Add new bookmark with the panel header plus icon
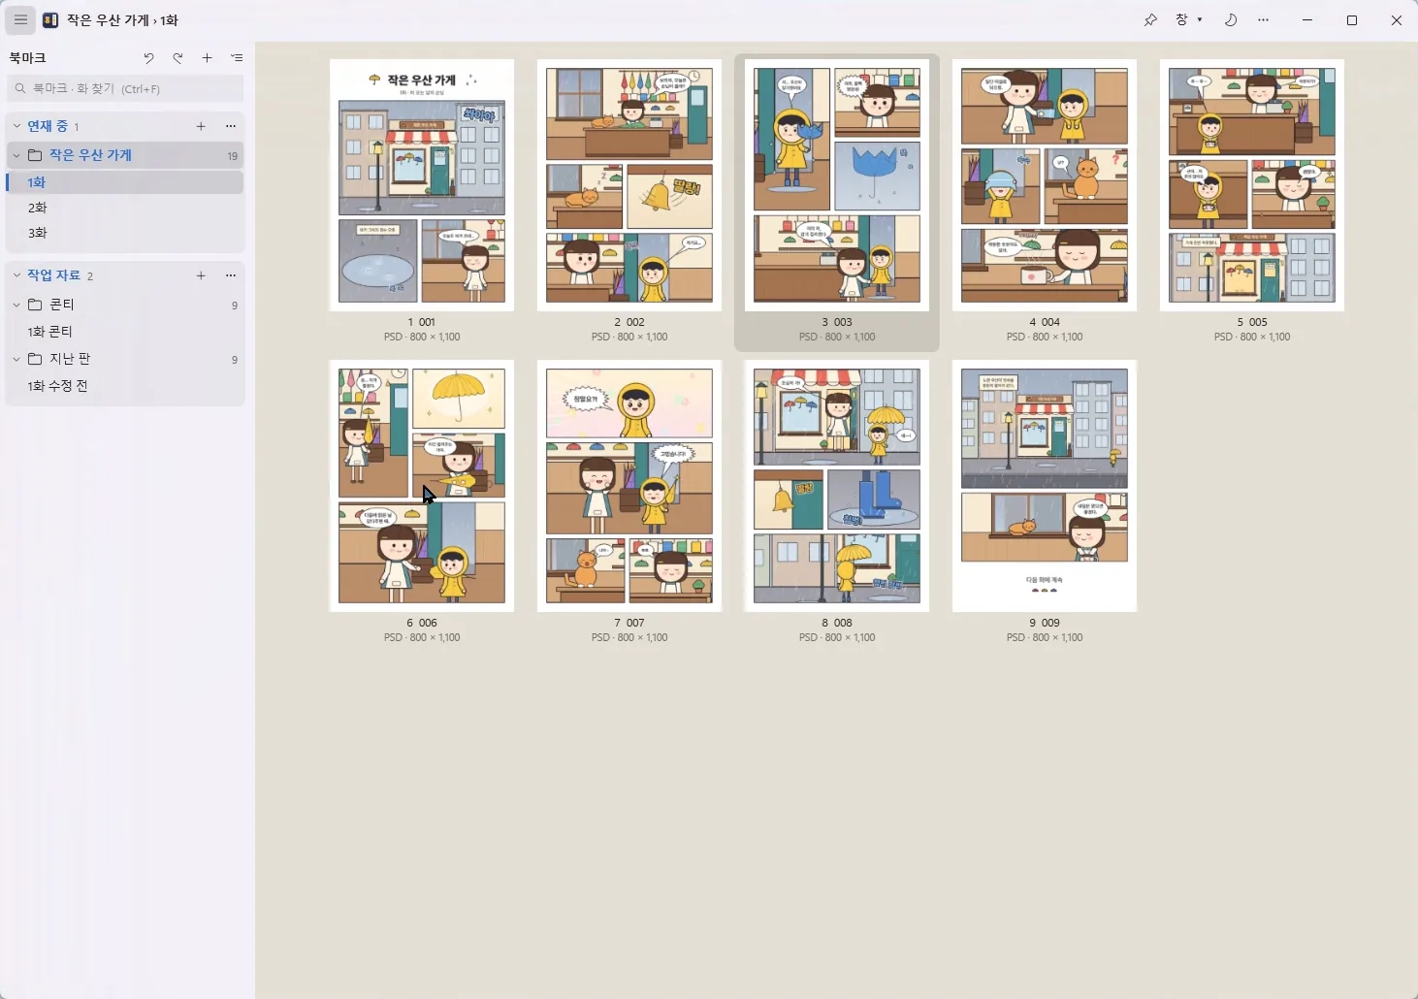This screenshot has width=1418, height=999. [207, 58]
